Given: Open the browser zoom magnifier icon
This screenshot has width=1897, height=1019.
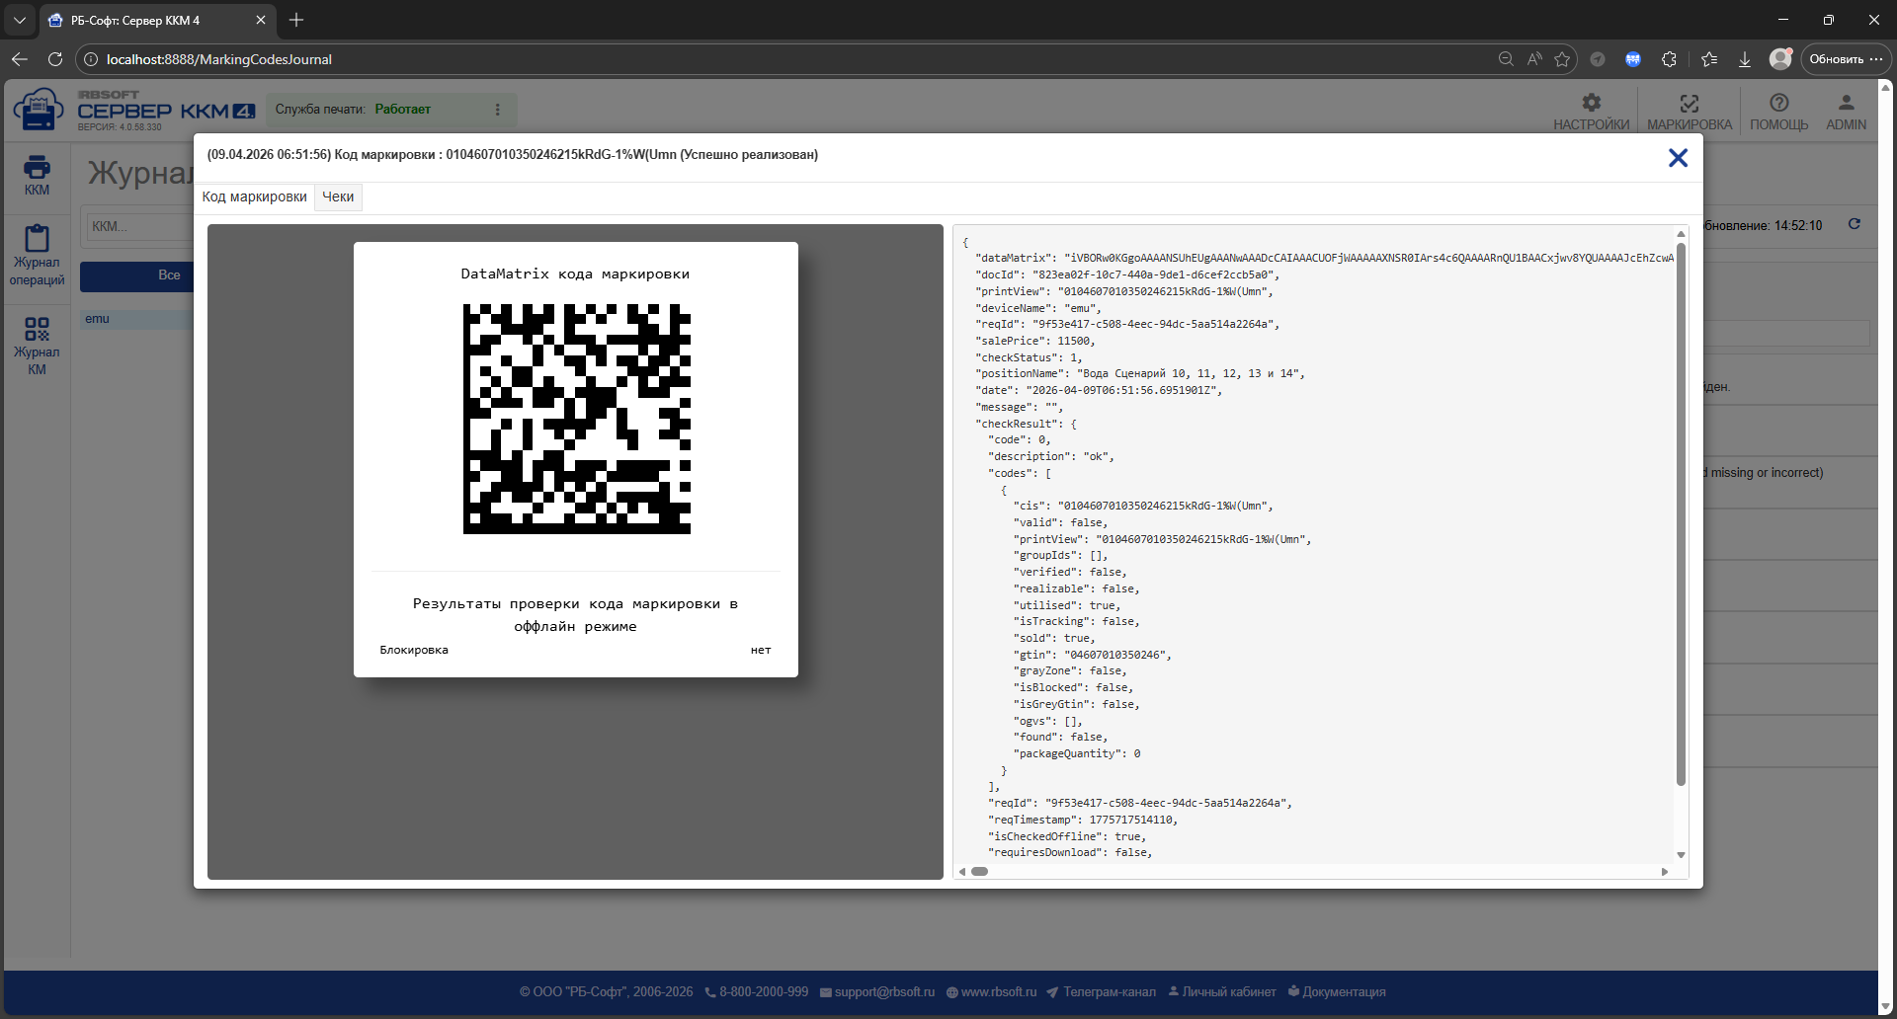Looking at the screenshot, I should (x=1506, y=59).
